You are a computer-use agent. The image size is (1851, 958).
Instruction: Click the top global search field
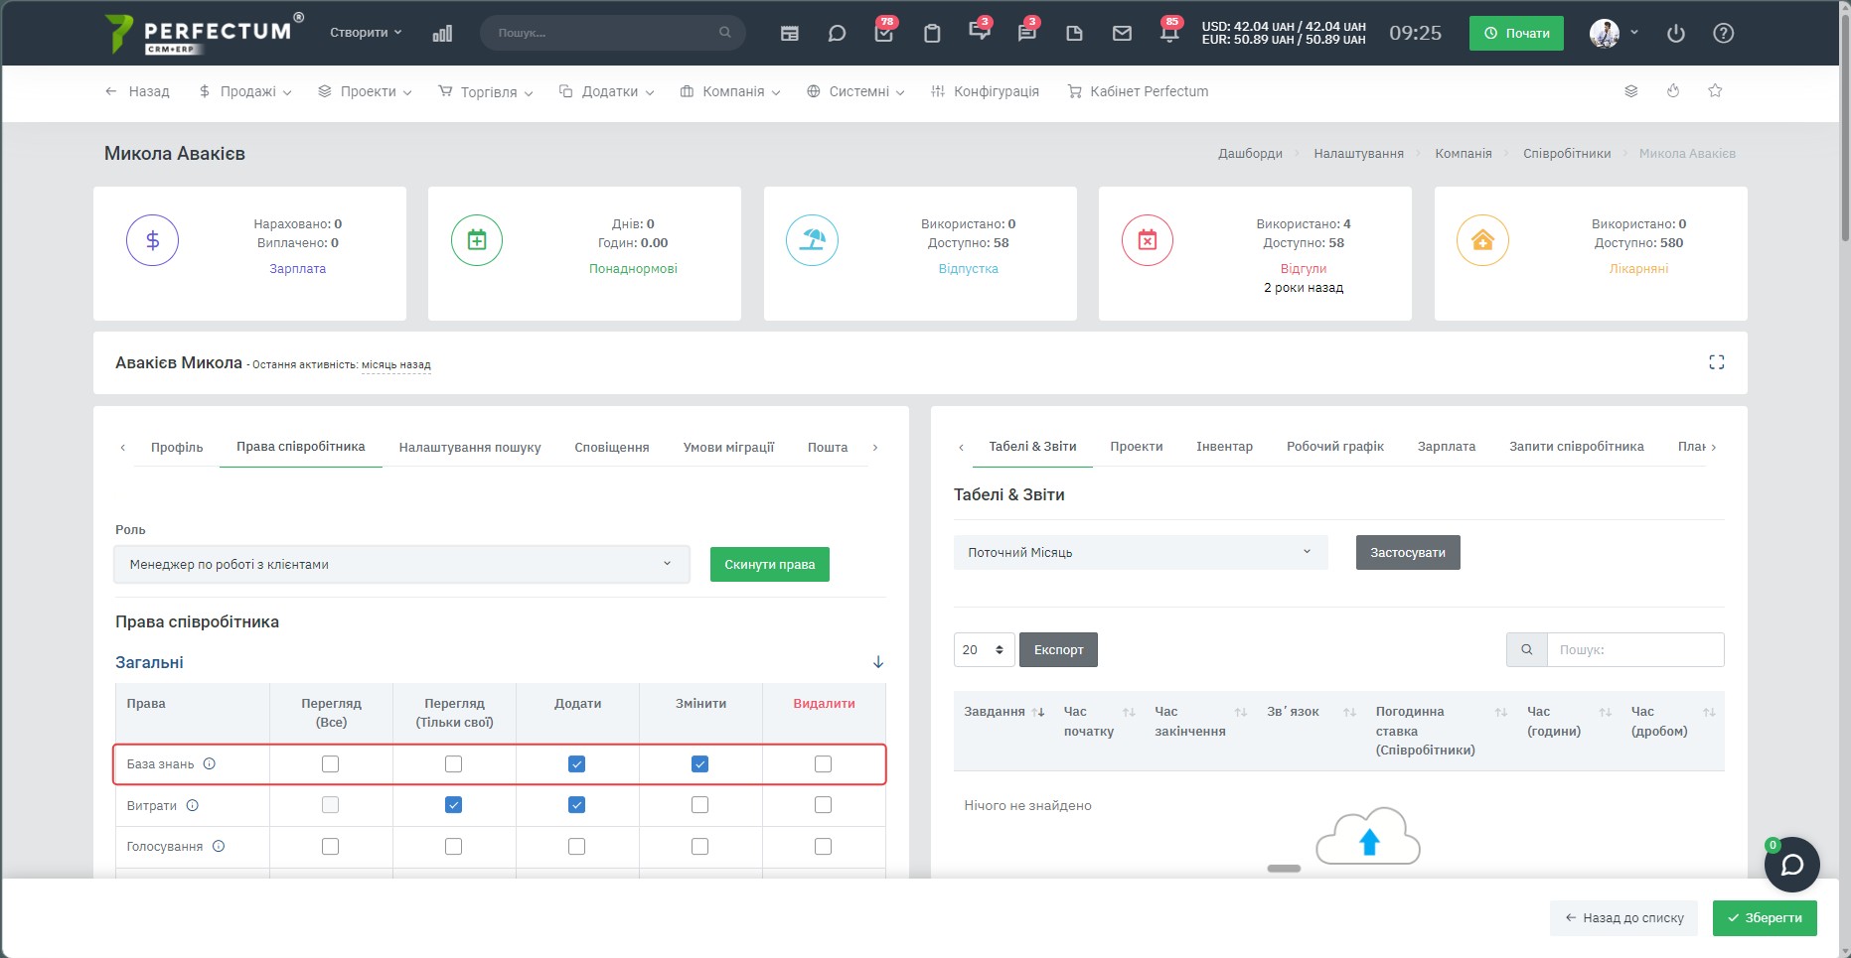[613, 33]
